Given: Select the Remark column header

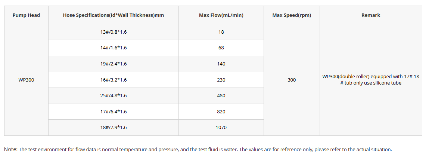Looking at the screenshot, I should [371, 15].
